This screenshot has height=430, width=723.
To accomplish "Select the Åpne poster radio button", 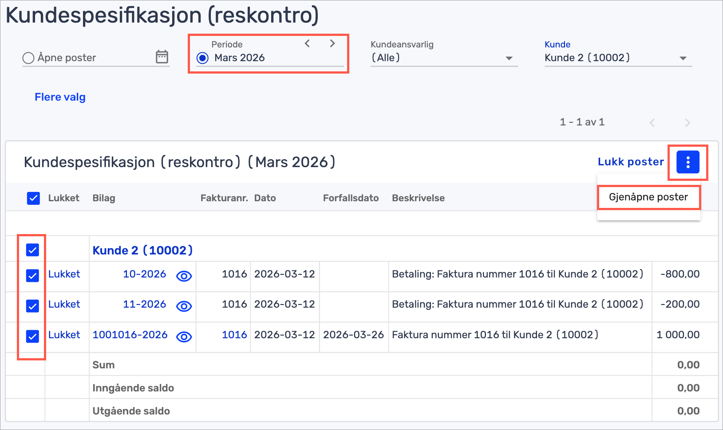I will click(28, 58).
